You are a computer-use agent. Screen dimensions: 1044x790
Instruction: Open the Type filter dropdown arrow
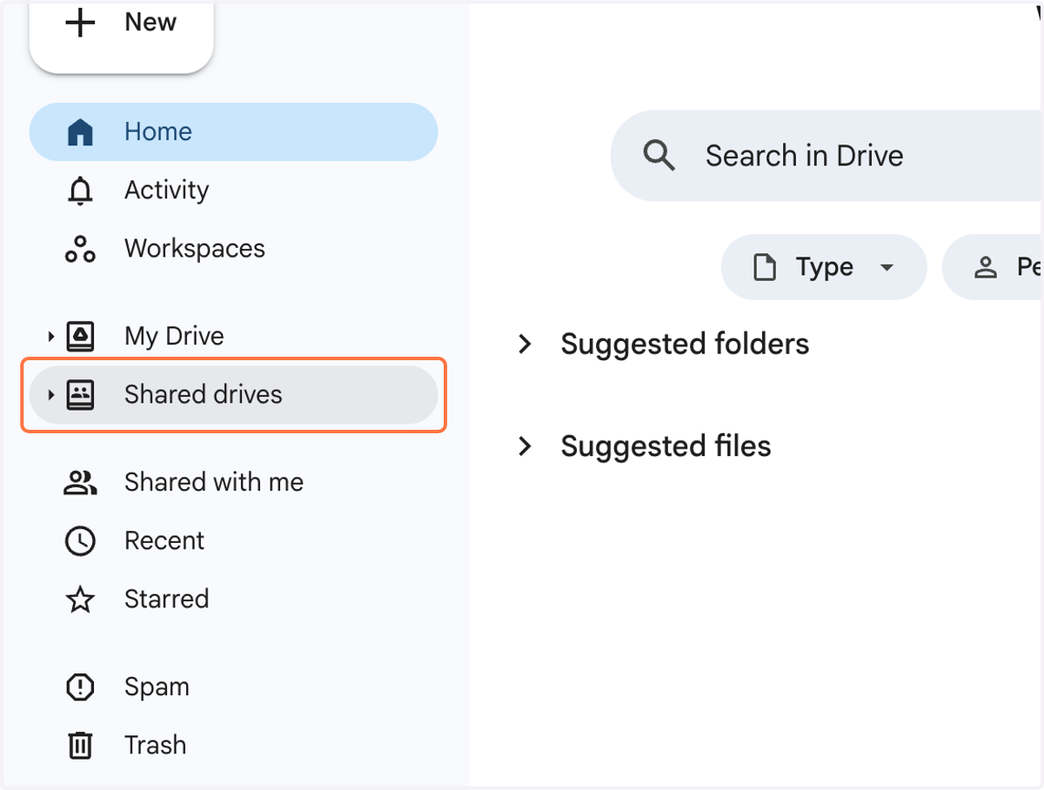pos(887,267)
